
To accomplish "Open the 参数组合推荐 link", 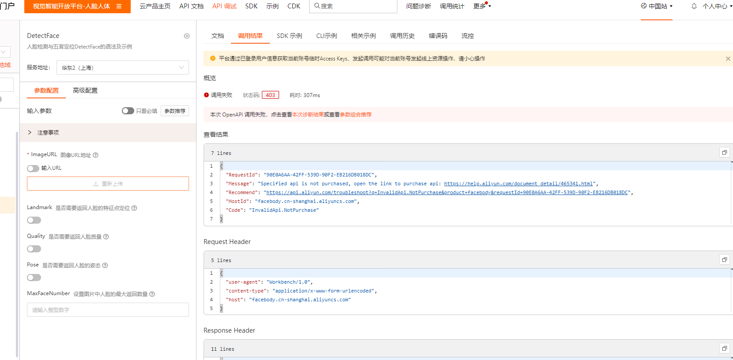I will [355, 114].
